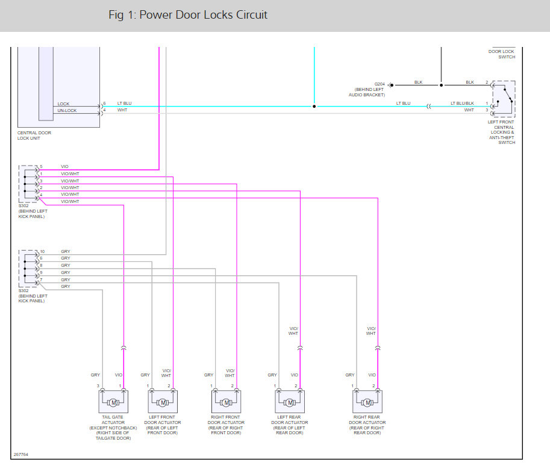Viewport: 550px width, 471px height.
Task: Click the anti-theft switch contact symbol
Action: pyautogui.click(x=504, y=99)
